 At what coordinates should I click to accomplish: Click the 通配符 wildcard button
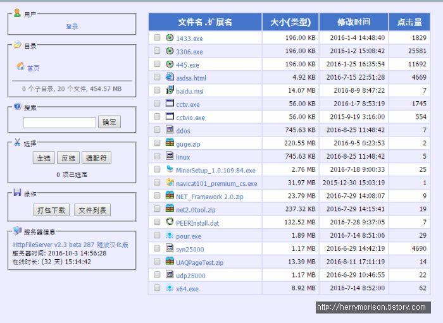(x=96, y=157)
